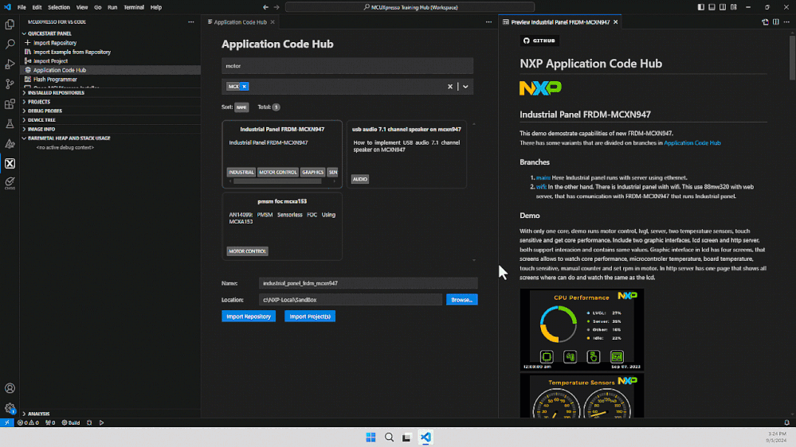The image size is (796, 447).
Task: Click the Customize Layout icon
Action: point(734,7)
